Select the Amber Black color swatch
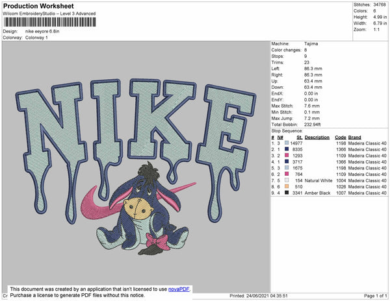 click(287, 193)
